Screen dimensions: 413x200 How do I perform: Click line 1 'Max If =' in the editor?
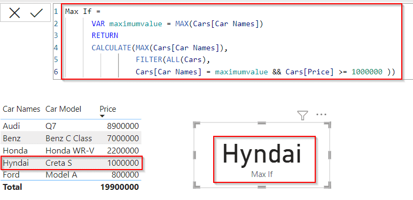point(83,12)
